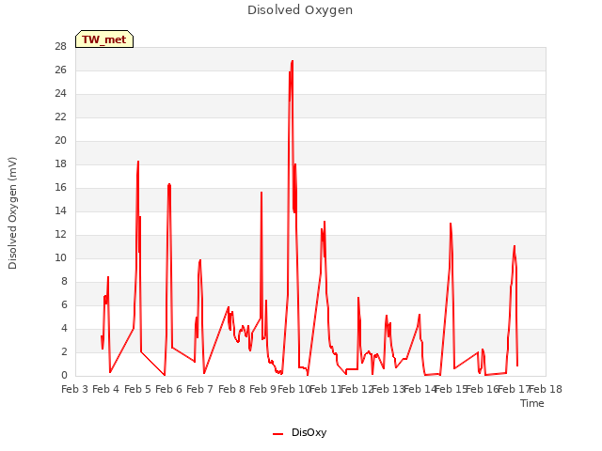Click the y-axis value 14
602x451 pixels.
pyautogui.click(x=60, y=210)
